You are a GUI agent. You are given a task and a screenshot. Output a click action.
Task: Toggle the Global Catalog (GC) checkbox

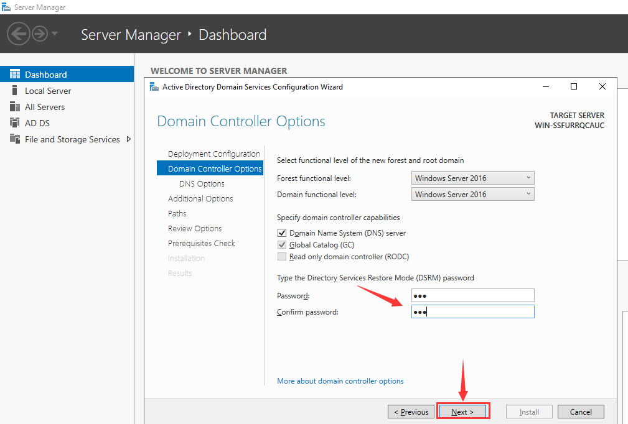[283, 245]
